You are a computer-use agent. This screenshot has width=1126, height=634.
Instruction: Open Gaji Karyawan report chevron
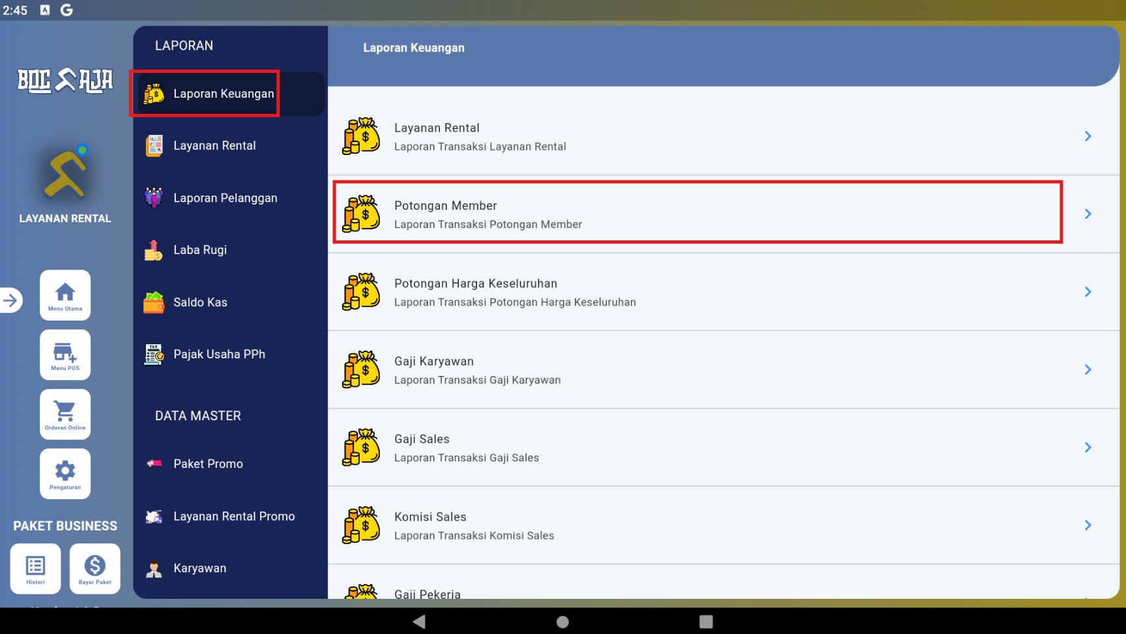click(1088, 369)
